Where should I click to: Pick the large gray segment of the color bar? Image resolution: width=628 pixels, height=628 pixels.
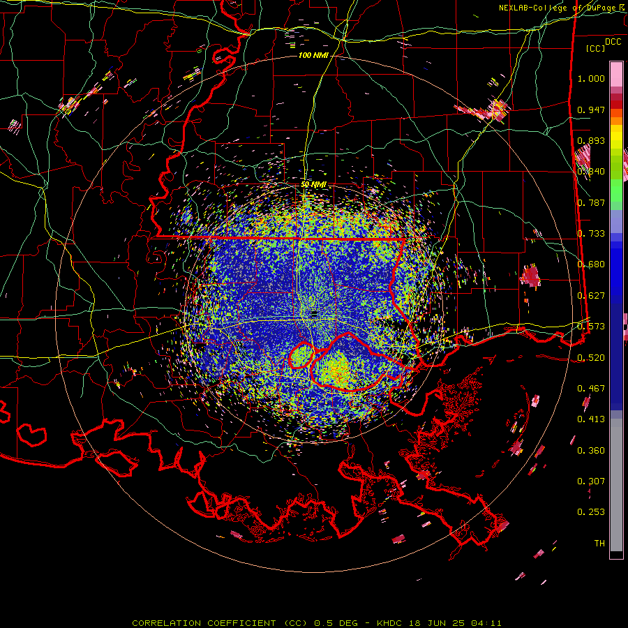coord(616,485)
